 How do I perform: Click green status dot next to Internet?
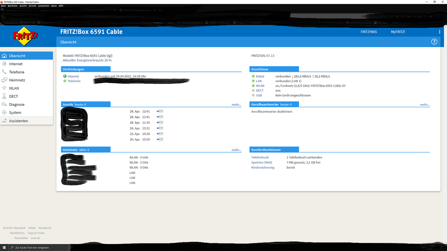(65, 76)
